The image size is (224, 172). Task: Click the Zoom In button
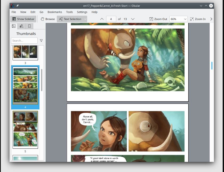pyautogui.click(x=198, y=19)
